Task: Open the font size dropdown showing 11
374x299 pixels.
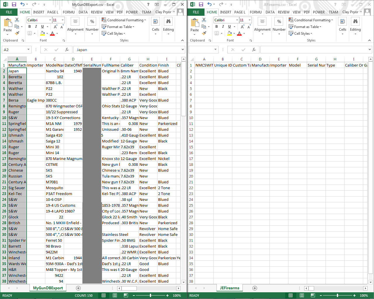Action: coord(62,20)
